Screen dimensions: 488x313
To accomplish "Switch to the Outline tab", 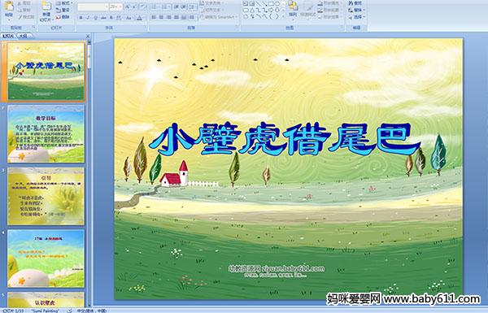I will [23, 36].
